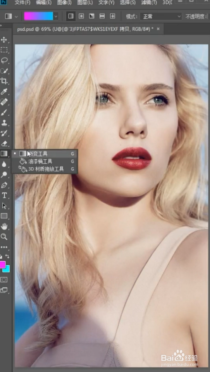Open the Edit Toolbar three-dots menu
210x372 pixels.
(x=4, y=247)
